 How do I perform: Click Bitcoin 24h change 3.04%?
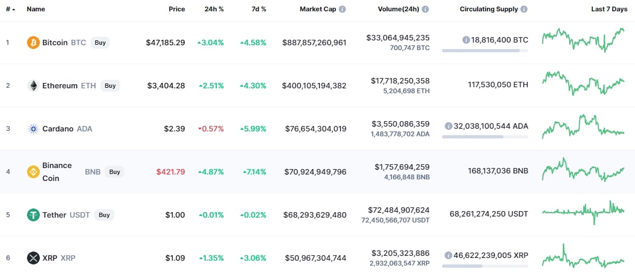coord(211,42)
